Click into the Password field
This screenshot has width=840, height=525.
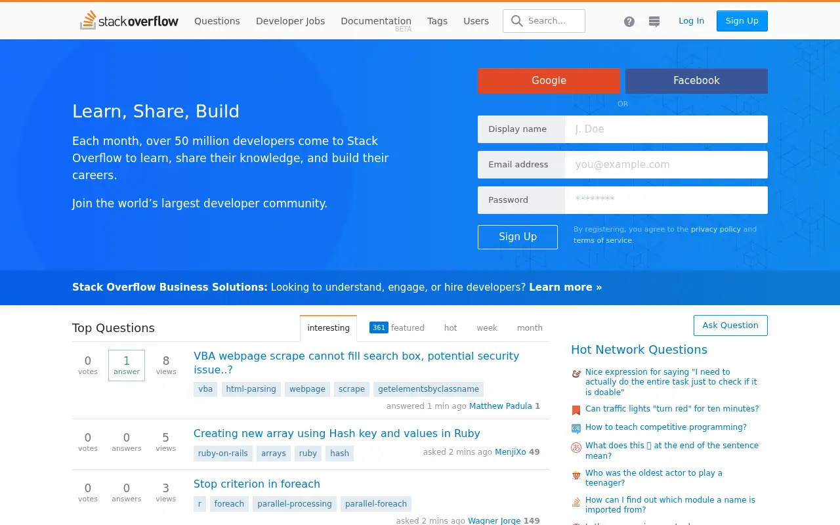[x=666, y=200]
